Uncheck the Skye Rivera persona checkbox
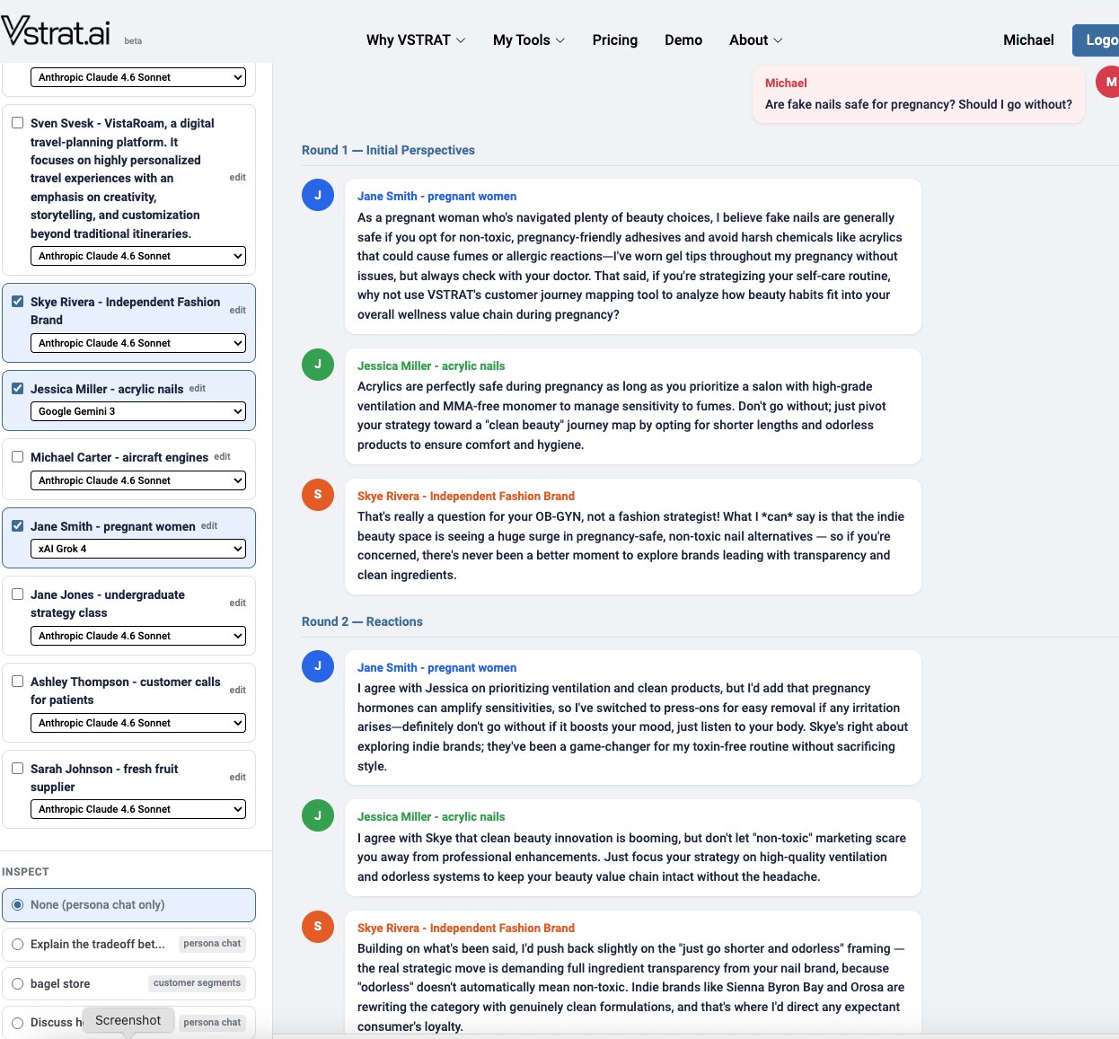Screen dimensions: 1119x1039 pos(18,302)
